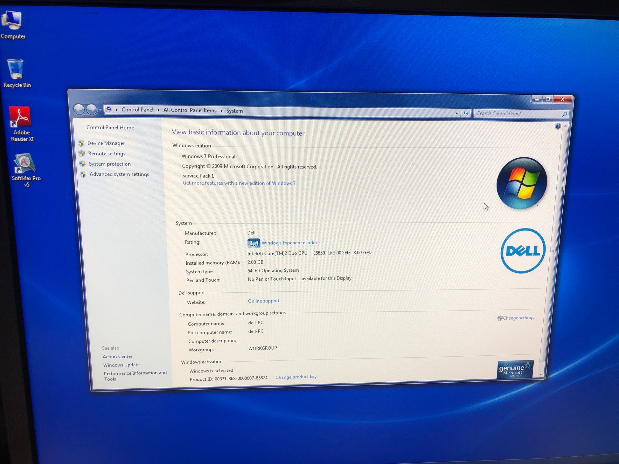Viewport: 619px width, 464px height.
Task: Expand the arrow after Control Panel breadcrumb
Action: pos(158,110)
